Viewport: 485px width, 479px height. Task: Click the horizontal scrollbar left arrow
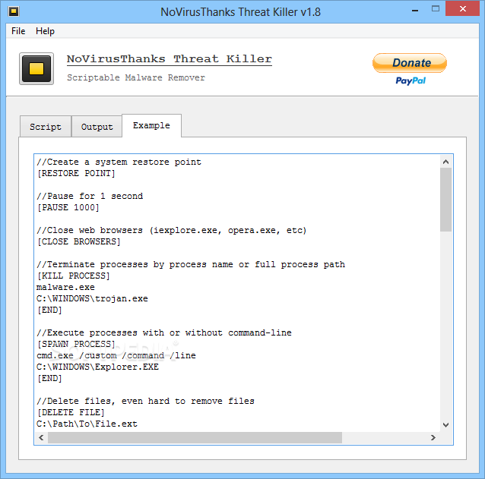coord(41,437)
